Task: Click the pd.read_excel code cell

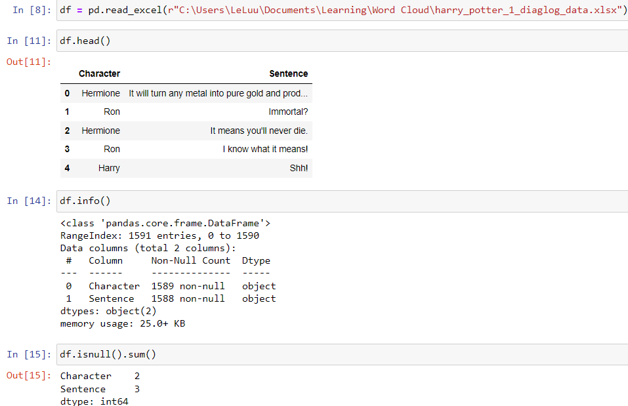Action: [341, 10]
